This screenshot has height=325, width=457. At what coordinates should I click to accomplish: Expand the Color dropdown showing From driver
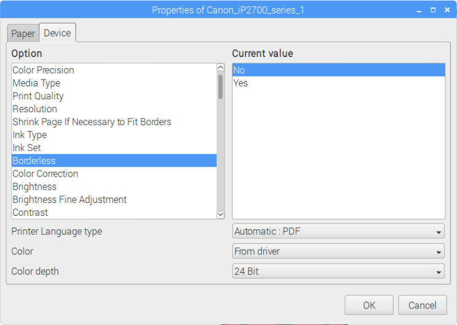(x=339, y=251)
